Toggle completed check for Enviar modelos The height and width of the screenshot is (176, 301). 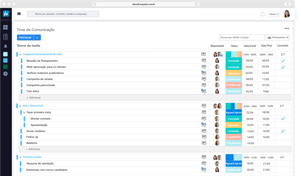tap(283, 131)
